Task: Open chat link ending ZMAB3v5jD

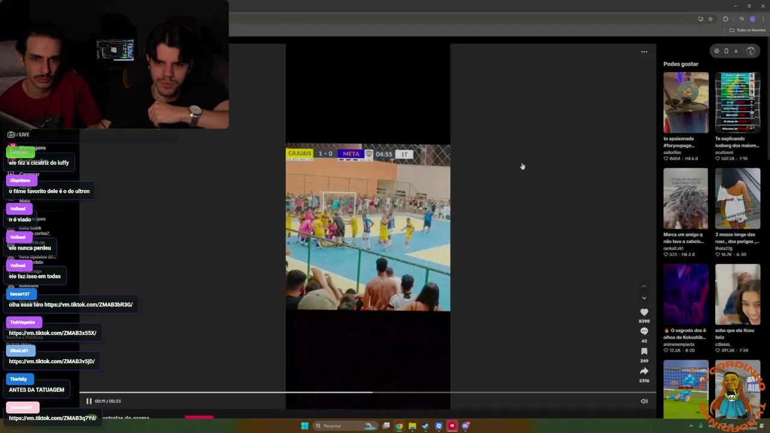Action: click(52, 361)
